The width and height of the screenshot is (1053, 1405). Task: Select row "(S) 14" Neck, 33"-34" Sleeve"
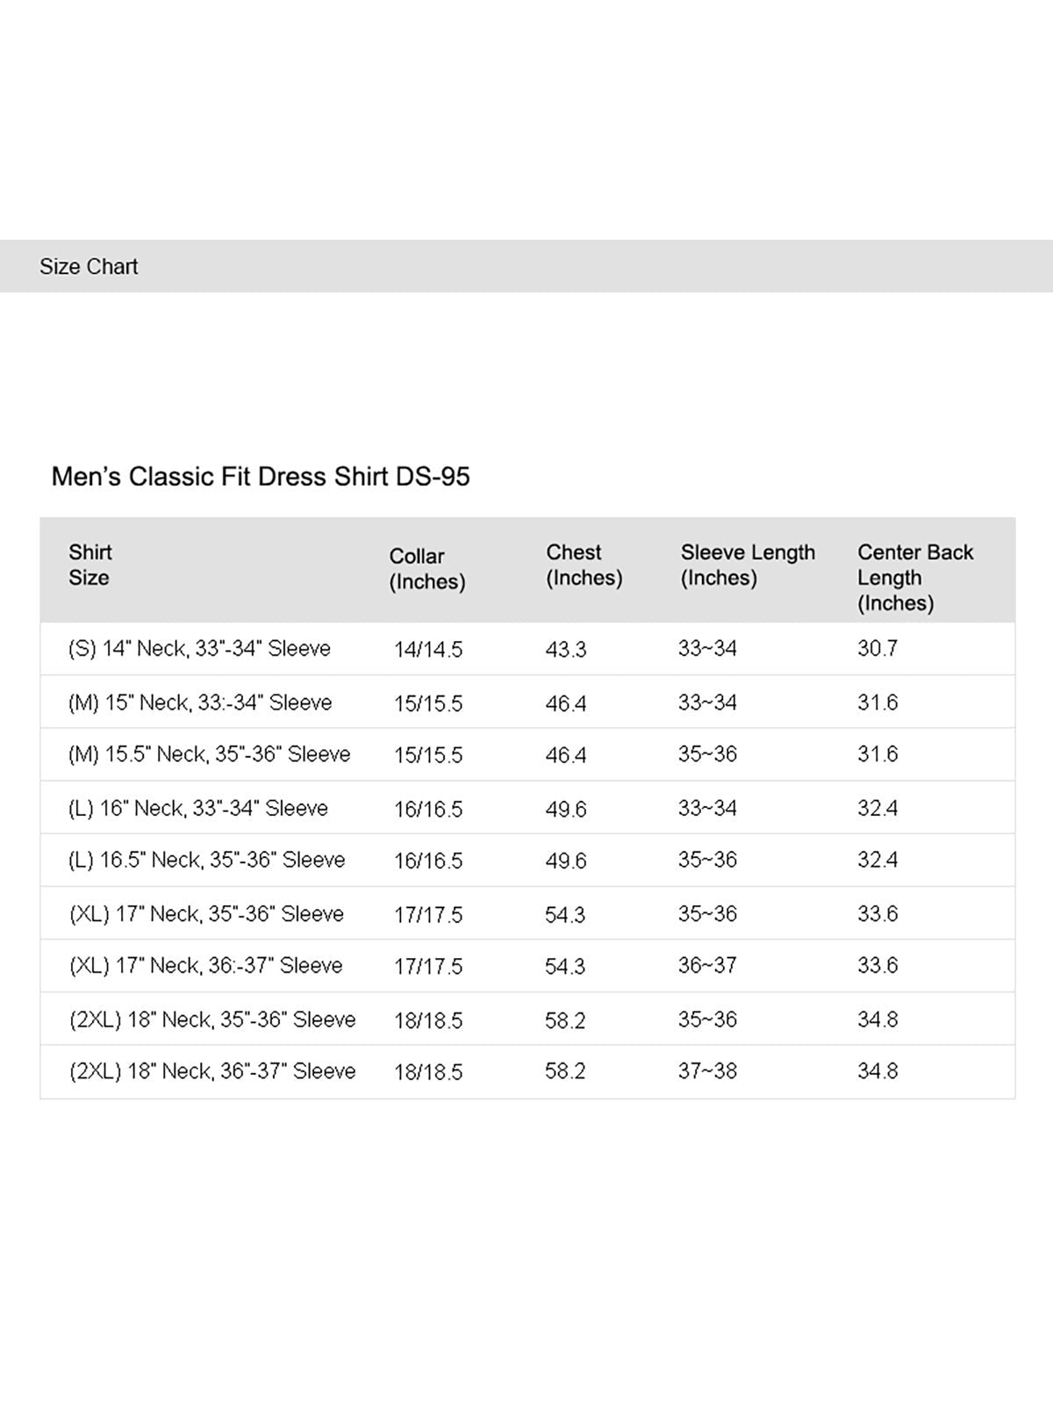pos(527,649)
